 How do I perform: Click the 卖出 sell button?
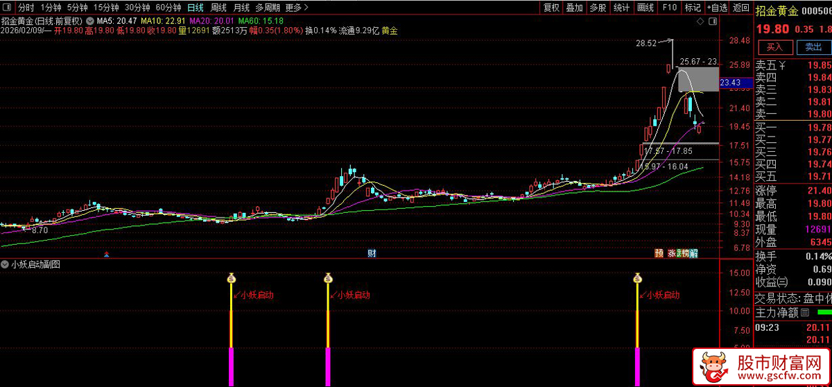click(x=813, y=47)
